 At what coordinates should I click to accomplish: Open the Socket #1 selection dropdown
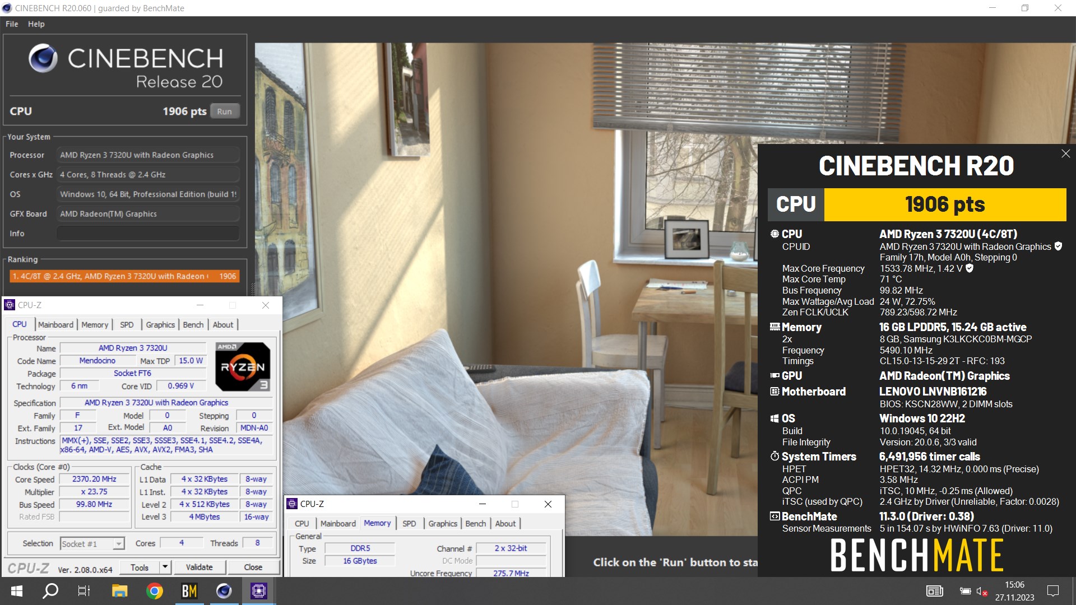tap(92, 543)
